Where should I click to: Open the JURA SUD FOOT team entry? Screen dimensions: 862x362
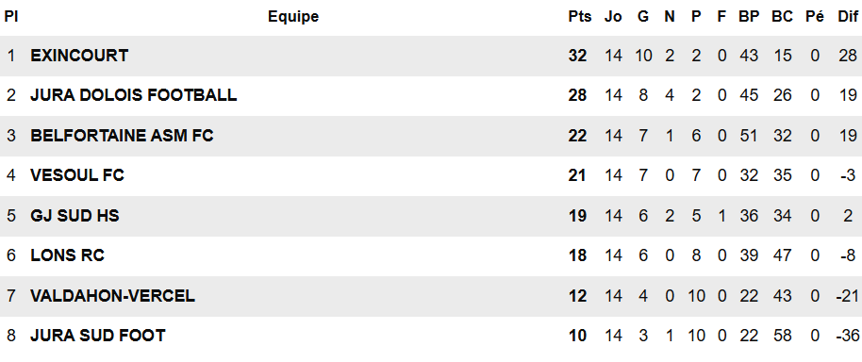tap(98, 335)
